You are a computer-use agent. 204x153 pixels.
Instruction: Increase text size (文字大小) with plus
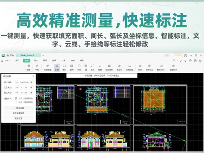coord(31,88)
